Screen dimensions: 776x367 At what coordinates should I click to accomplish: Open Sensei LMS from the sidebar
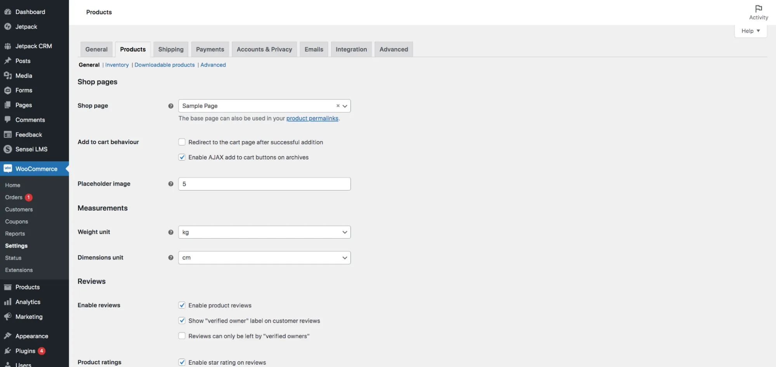click(7, 149)
